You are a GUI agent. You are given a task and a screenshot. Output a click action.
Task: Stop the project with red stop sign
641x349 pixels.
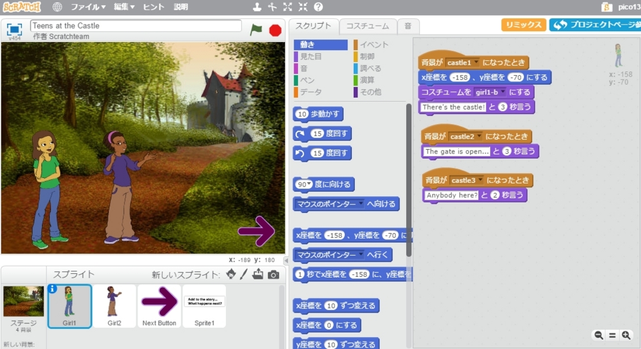[275, 30]
